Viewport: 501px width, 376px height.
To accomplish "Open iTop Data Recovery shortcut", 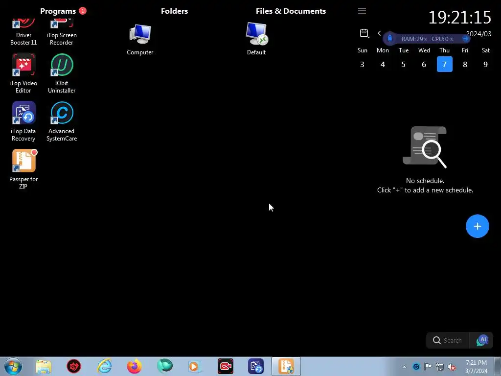I will (23, 121).
